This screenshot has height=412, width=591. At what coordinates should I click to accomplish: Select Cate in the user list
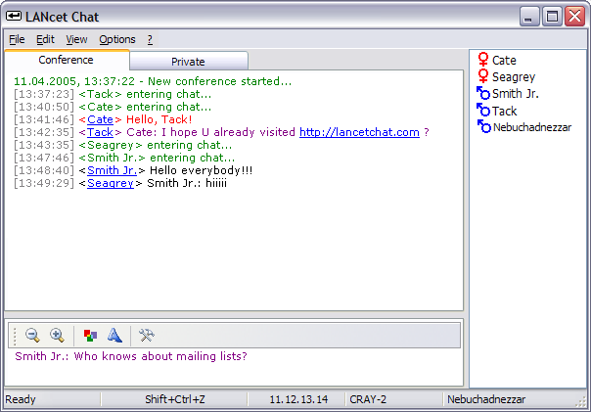click(504, 61)
